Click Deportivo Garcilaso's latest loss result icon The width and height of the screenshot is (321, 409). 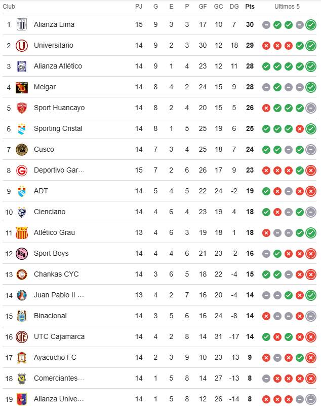[x=311, y=171]
